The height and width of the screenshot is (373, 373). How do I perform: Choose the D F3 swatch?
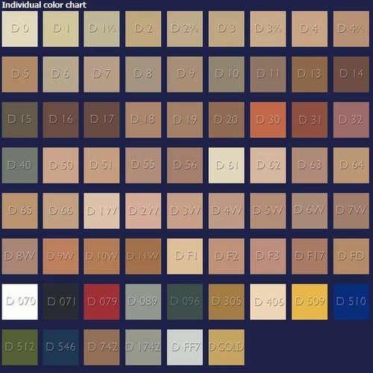pos(268,257)
